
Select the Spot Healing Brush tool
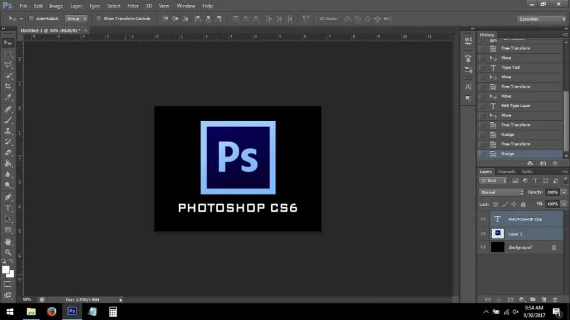(8, 109)
